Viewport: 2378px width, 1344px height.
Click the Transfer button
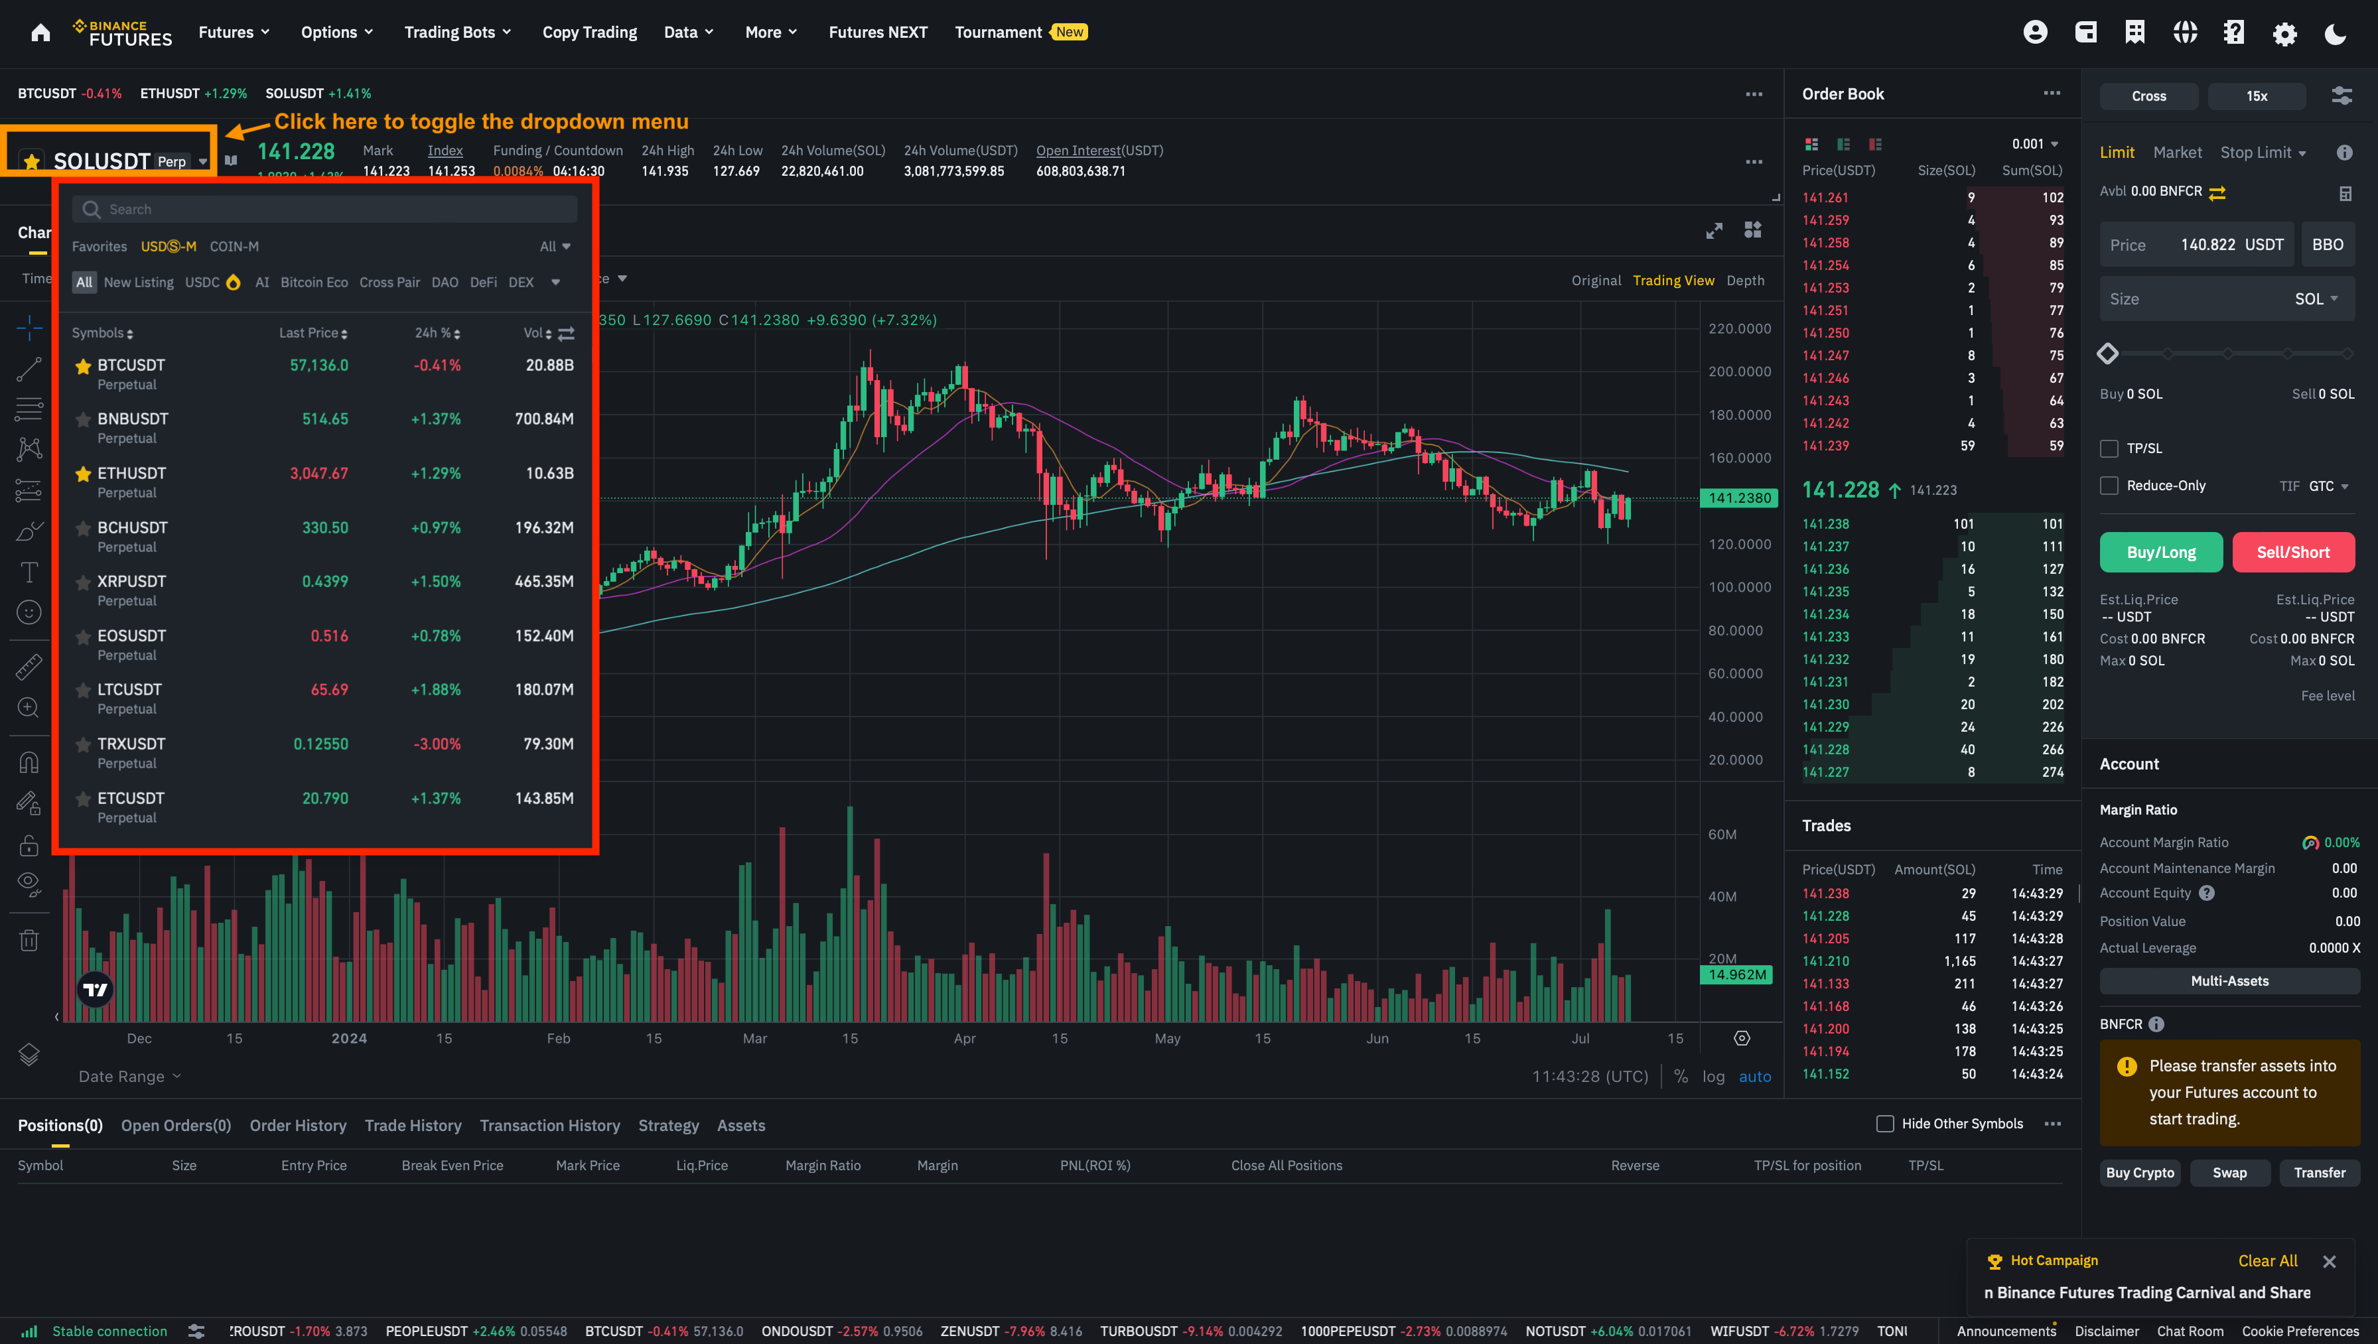(x=2319, y=1172)
